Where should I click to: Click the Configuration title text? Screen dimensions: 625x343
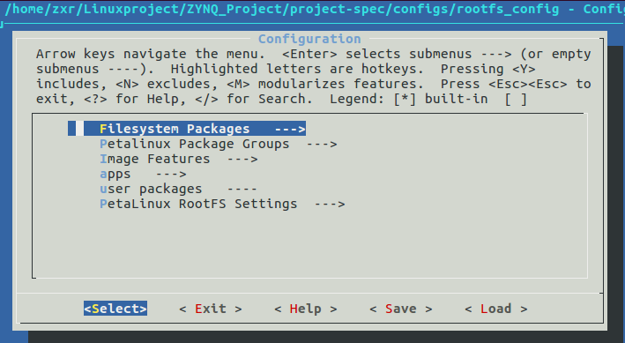pos(309,39)
